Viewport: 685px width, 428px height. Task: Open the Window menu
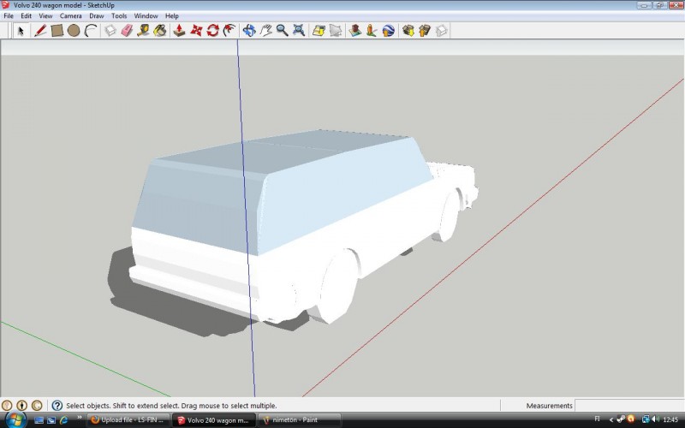(146, 15)
